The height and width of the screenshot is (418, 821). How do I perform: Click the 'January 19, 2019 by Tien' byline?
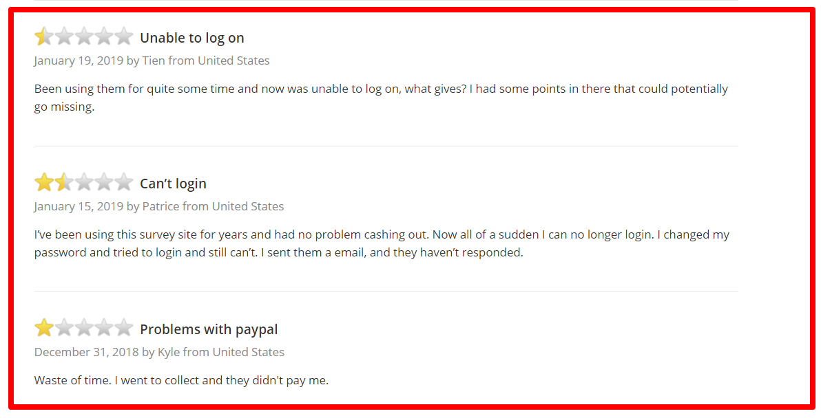point(152,60)
